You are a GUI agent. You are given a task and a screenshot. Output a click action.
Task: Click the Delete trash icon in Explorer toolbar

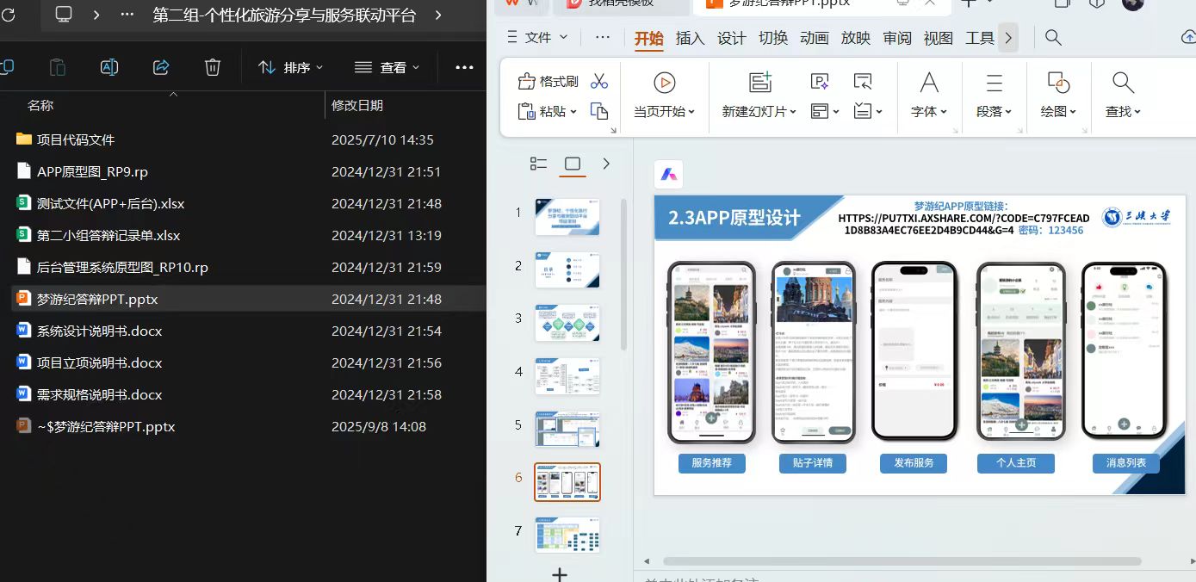(212, 65)
